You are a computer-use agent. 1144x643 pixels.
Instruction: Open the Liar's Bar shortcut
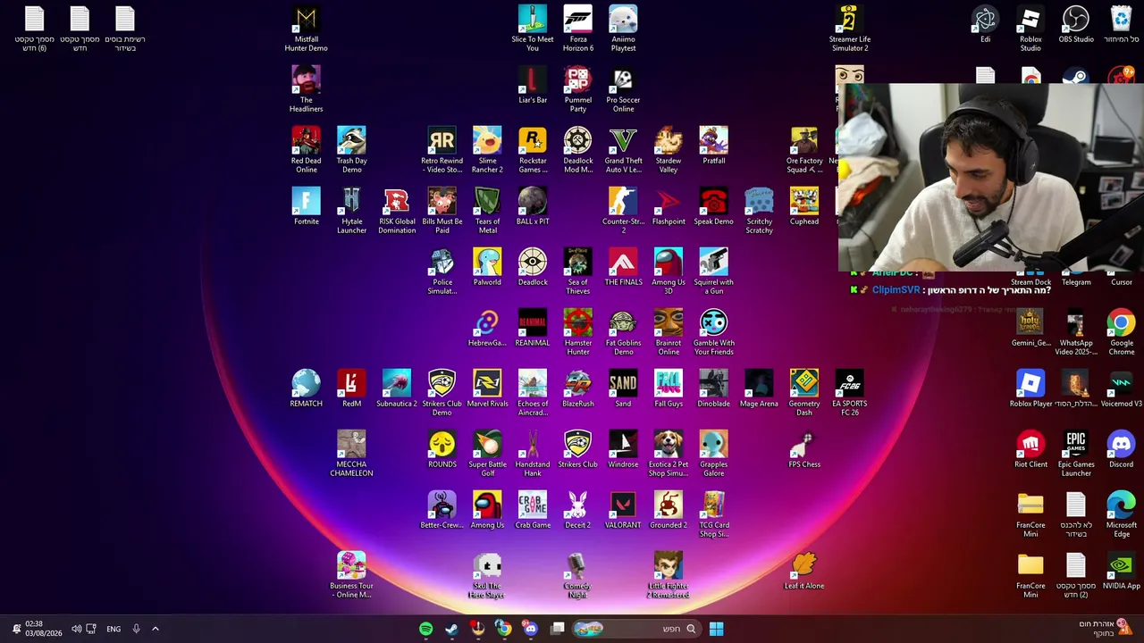(533, 86)
